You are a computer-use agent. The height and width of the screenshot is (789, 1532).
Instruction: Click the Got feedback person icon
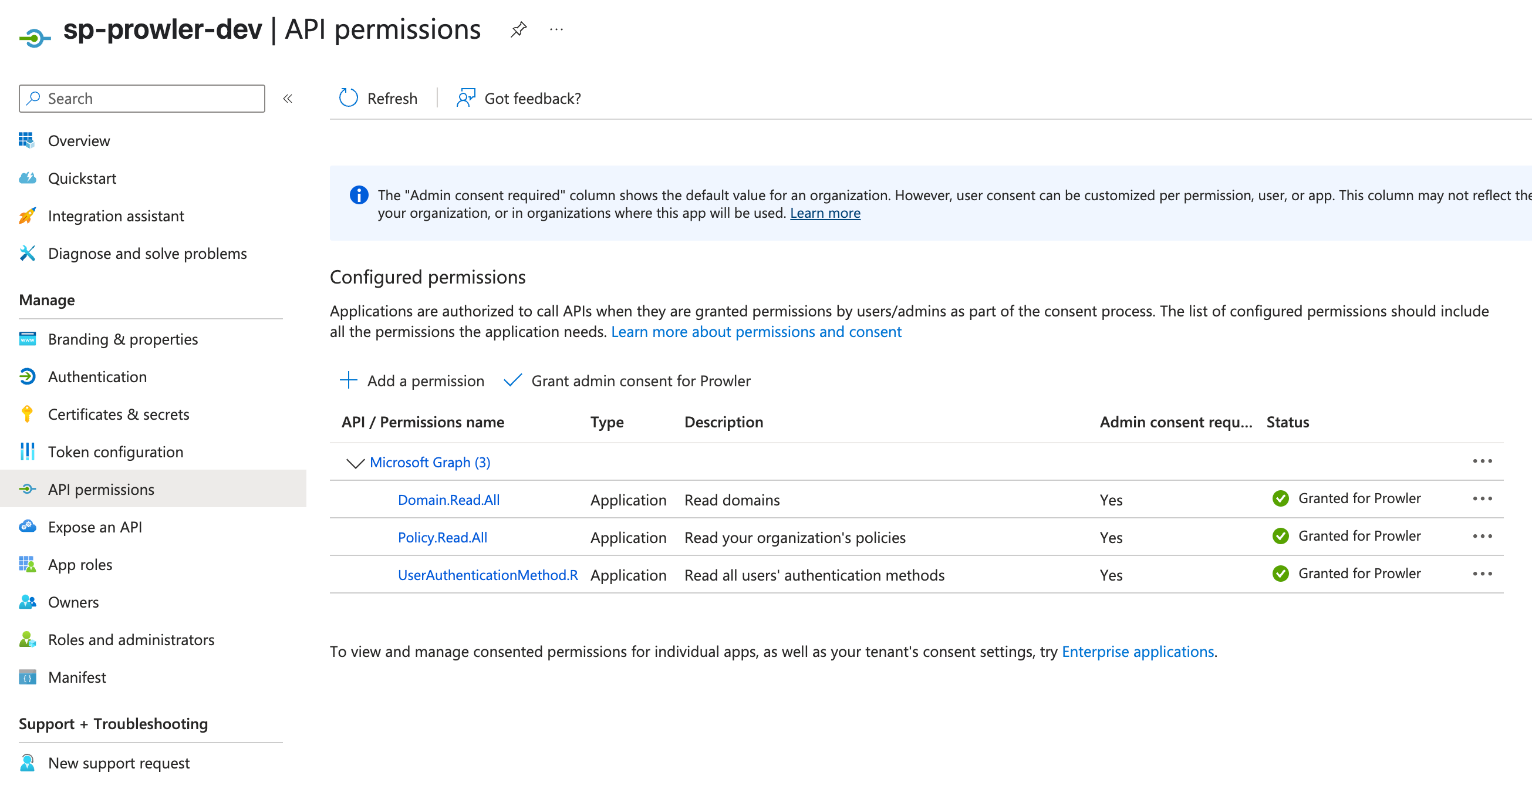(x=465, y=97)
